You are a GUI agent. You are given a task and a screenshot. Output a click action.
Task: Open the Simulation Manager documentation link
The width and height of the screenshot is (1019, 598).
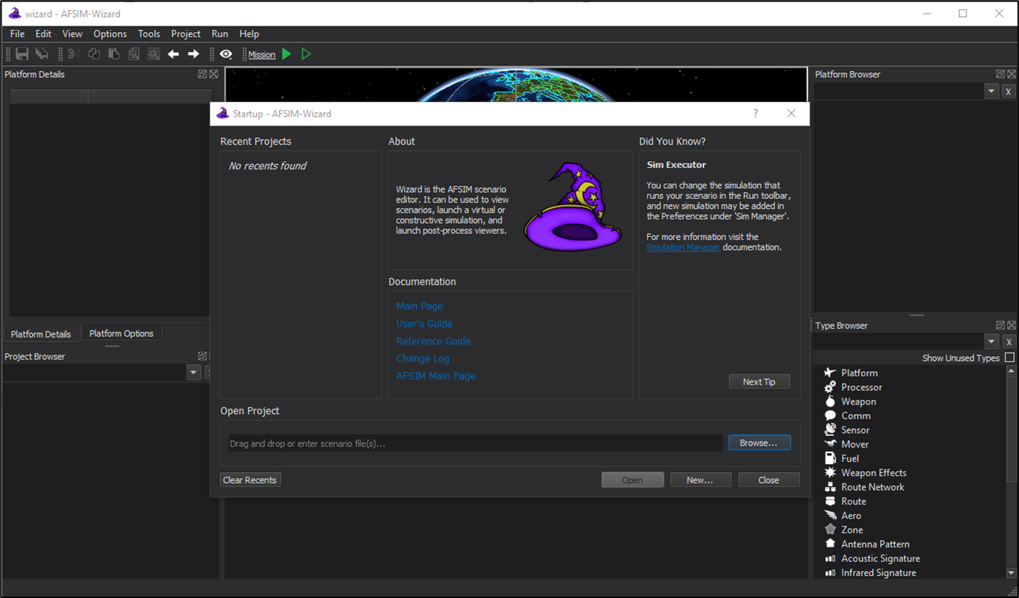[683, 248]
